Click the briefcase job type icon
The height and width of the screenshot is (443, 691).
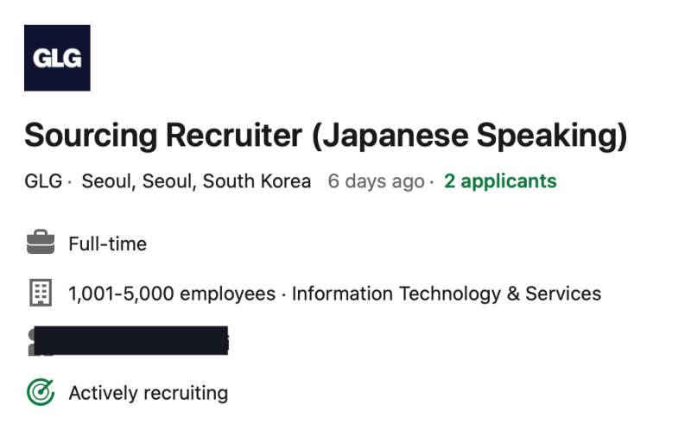click(x=41, y=244)
